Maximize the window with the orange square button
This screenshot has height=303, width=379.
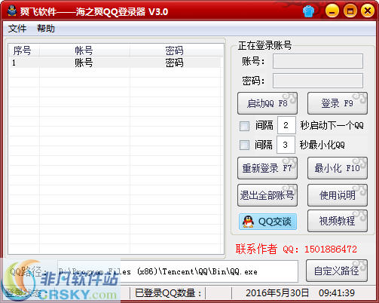350,11
